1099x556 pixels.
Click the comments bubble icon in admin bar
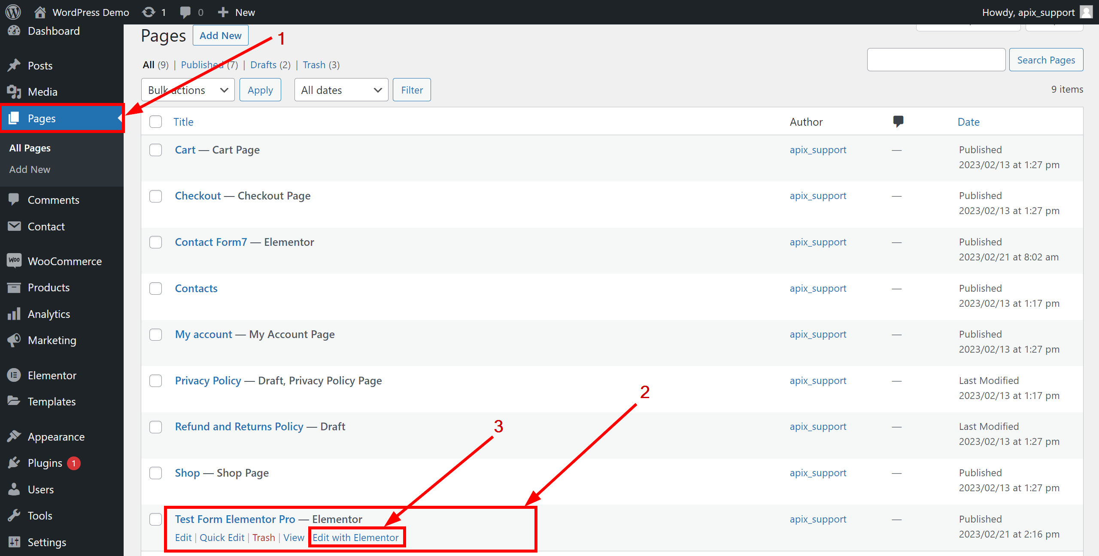pos(185,12)
